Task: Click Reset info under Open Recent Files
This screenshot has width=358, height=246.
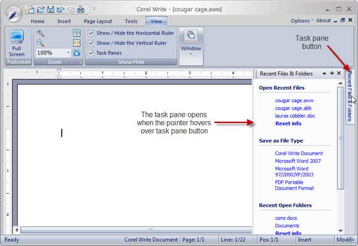Action: (288, 124)
